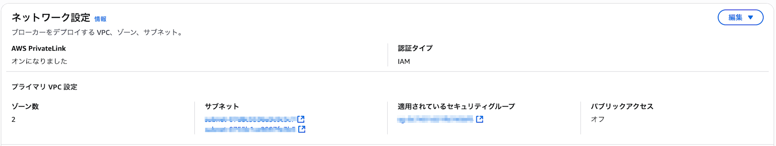The image size is (776, 146).
Task: Open the blurred security group link
Action: (435, 119)
